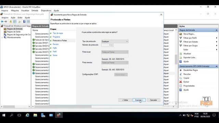Click the back arrow toolbar icon
219x123 pixels.
(2, 22)
